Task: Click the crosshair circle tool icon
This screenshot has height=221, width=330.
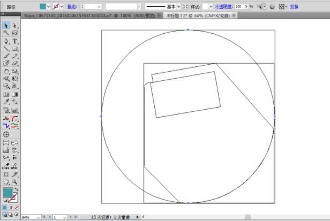Action: coord(6,134)
